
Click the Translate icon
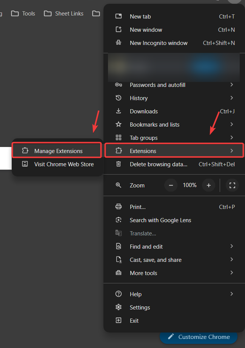pyautogui.click(x=119, y=233)
